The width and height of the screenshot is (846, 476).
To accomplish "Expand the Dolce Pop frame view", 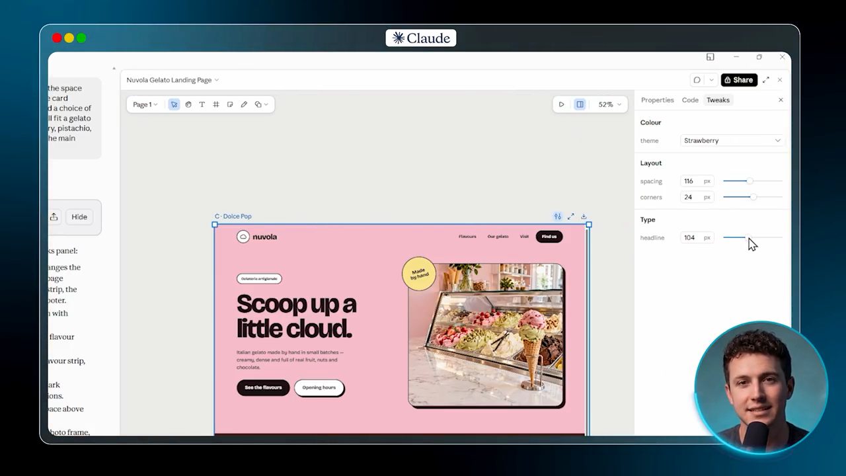I will (x=571, y=216).
